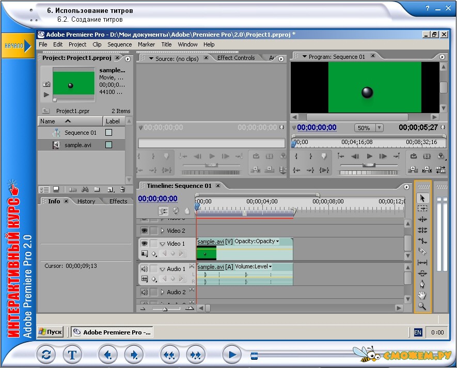Image resolution: width=457 pixels, height=368 pixels.
Task: Select the Slip tool
Action: [x=422, y=263]
